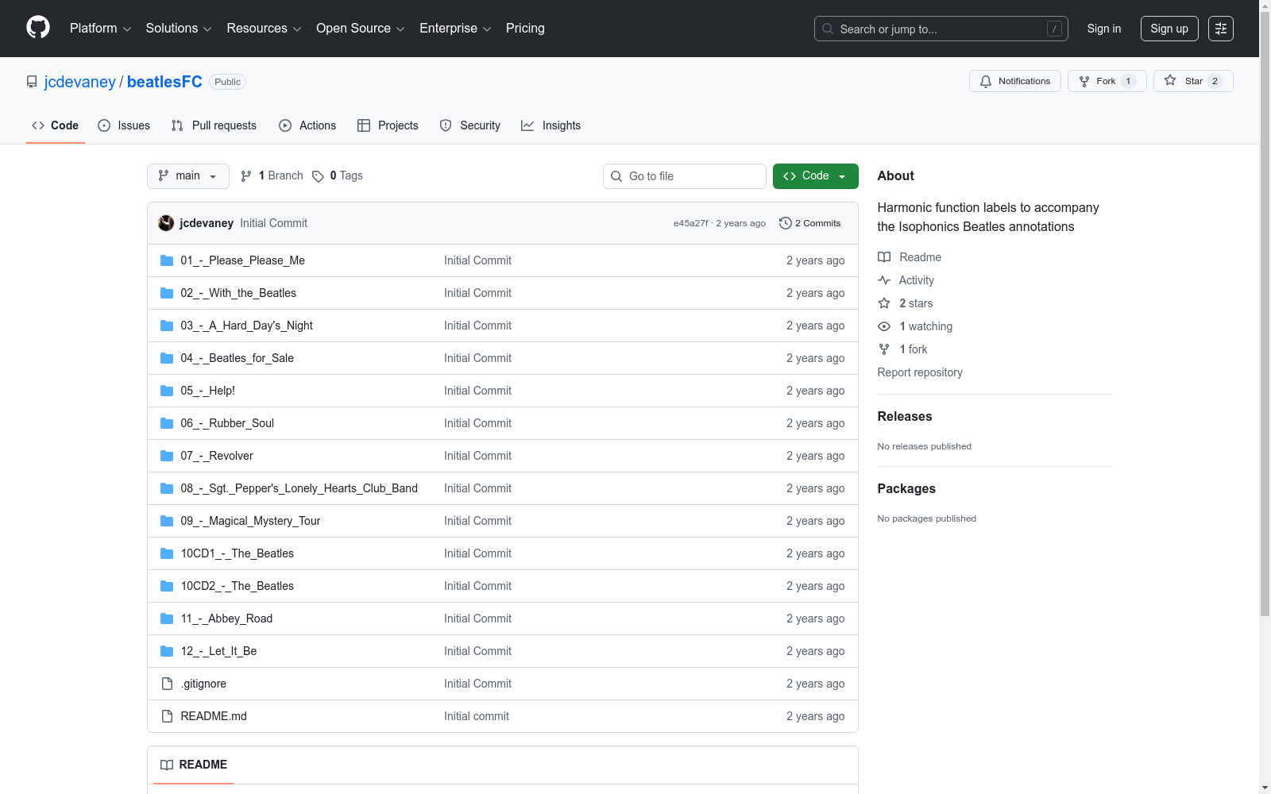
Task: Open commit hash e45a27f
Action: (x=690, y=223)
